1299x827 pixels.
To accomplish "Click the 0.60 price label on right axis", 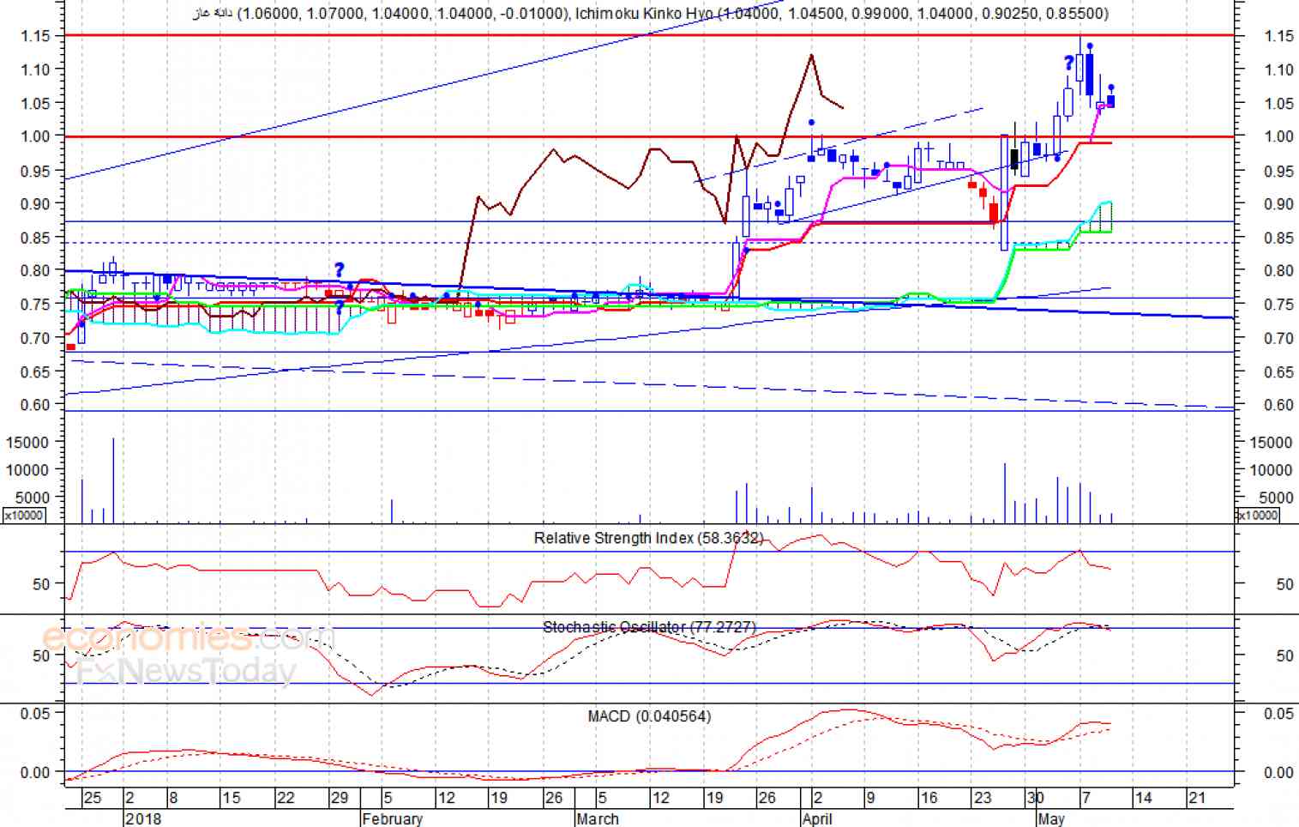I will (x=1278, y=405).
